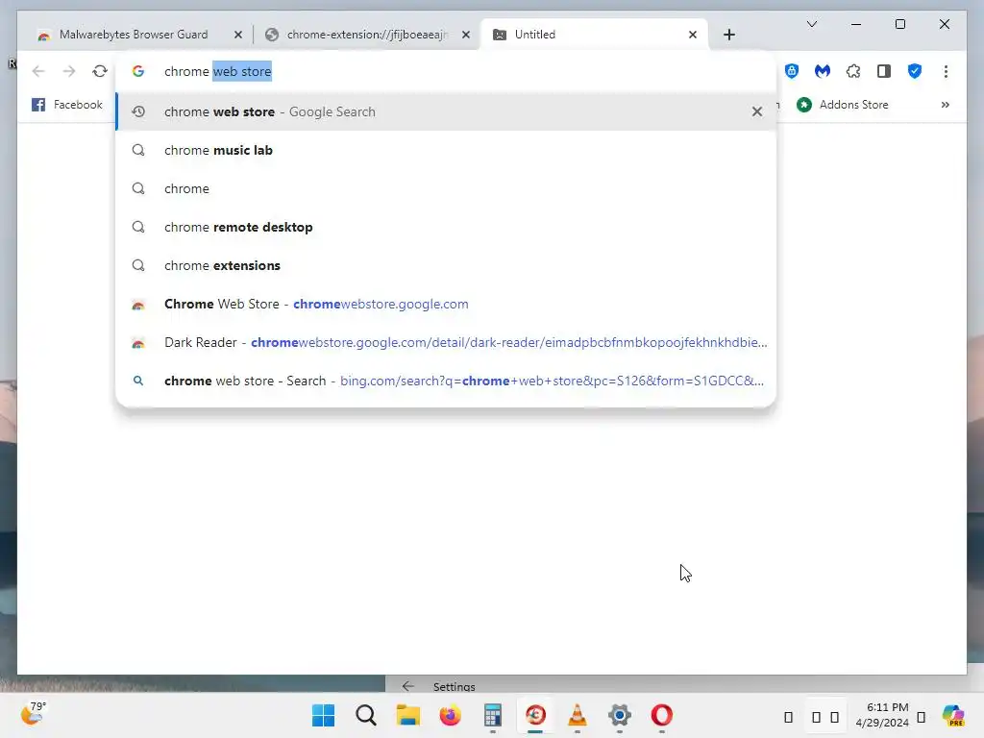
Task: Open the Bitwarden shield extension icon
Action: coord(792,71)
